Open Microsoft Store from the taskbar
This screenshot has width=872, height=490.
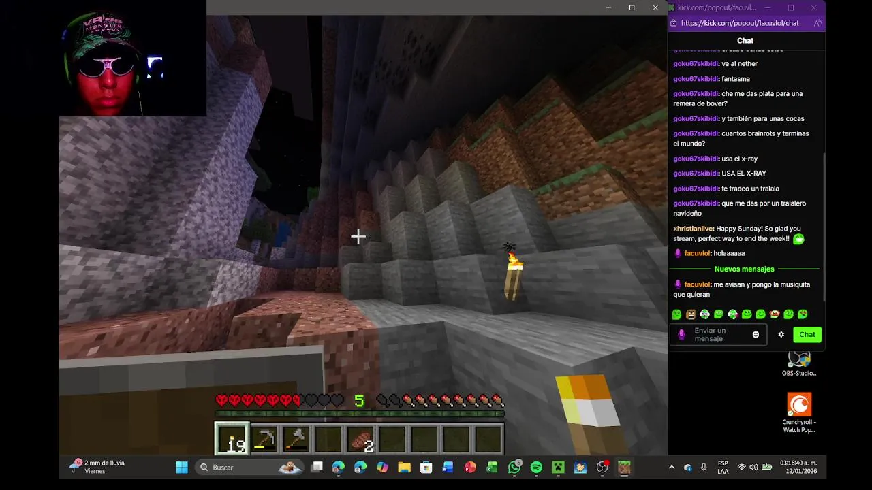[426, 468]
